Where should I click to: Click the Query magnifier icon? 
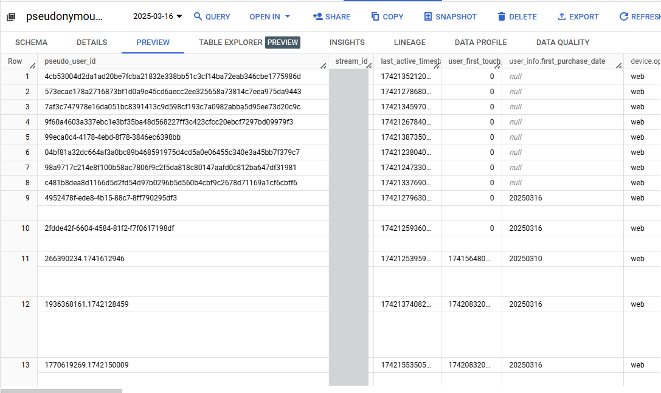coord(198,16)
